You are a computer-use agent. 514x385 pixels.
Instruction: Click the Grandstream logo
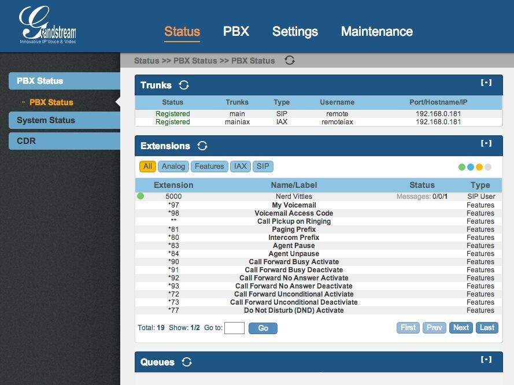coord(48,25)
